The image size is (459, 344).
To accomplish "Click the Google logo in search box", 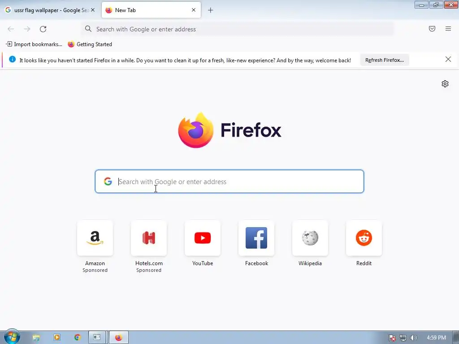I will [108, 181].
